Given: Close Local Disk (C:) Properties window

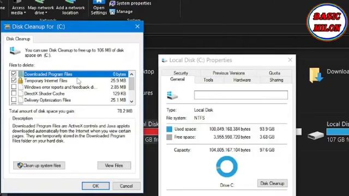Looking at the screenshot, I should 290,60.
